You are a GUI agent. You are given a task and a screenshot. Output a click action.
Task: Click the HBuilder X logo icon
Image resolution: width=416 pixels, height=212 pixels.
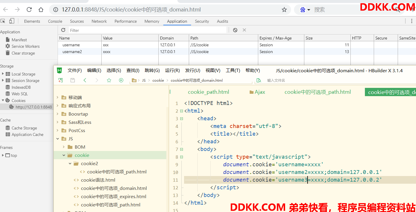[59, 70]
